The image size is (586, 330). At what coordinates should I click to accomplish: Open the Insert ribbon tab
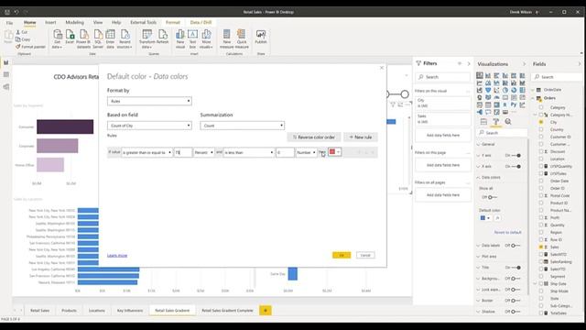[x=50, y=22]
